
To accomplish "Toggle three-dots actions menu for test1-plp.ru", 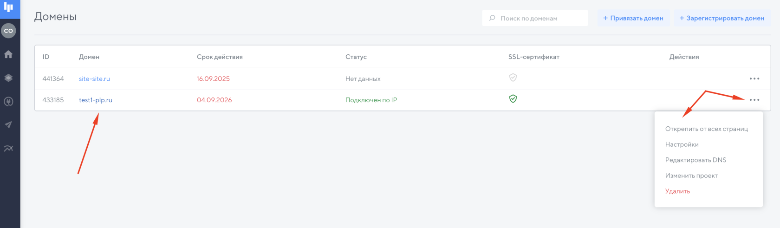I will click(x=754, y=100).
